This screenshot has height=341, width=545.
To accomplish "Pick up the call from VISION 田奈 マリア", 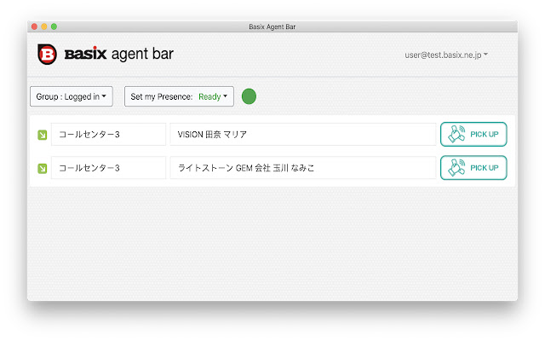I will point(473,135).
